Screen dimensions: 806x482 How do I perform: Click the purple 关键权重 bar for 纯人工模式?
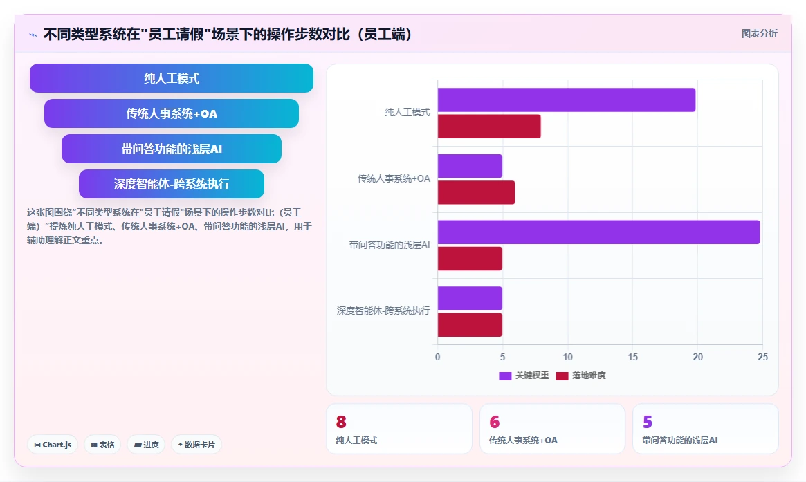pyautogui.click(x=567, y=100)
